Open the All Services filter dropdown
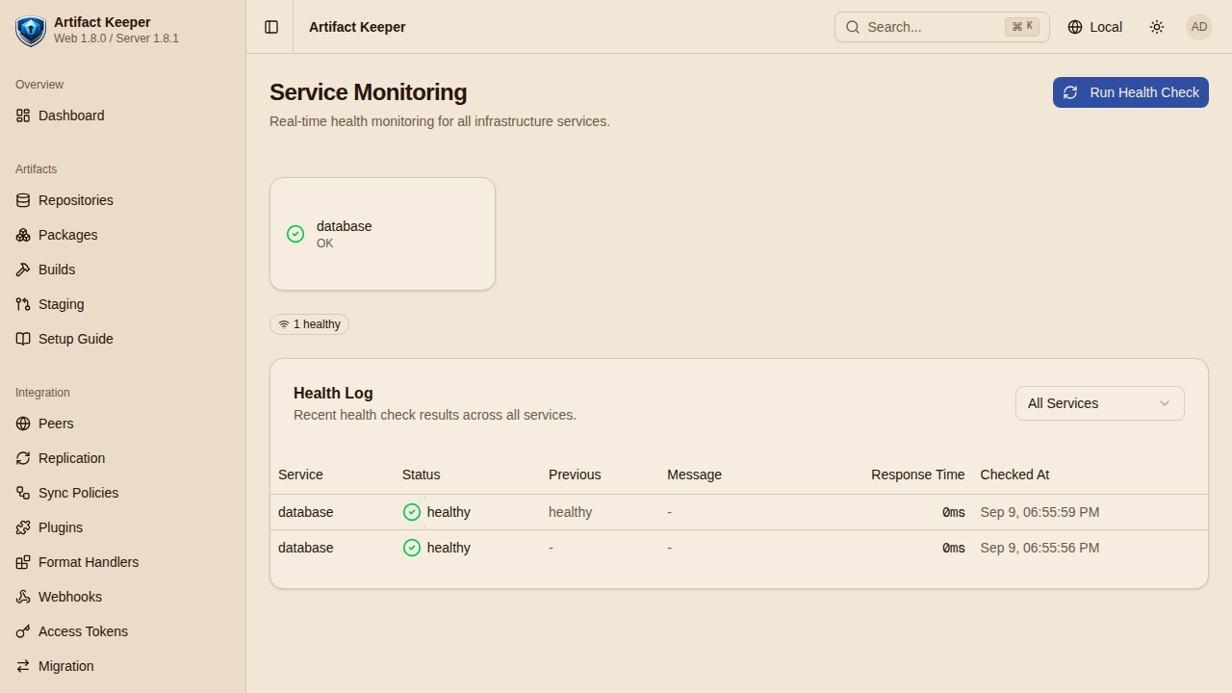This screenshot has height=693, width=1232. coord(1100,403)
